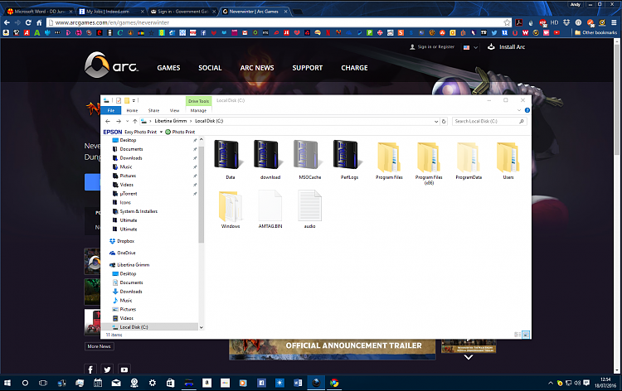Image resolution: width=622 pixels, height=391 pixels.
Task: Click Sign in or Register link
Action: (432, 46)
